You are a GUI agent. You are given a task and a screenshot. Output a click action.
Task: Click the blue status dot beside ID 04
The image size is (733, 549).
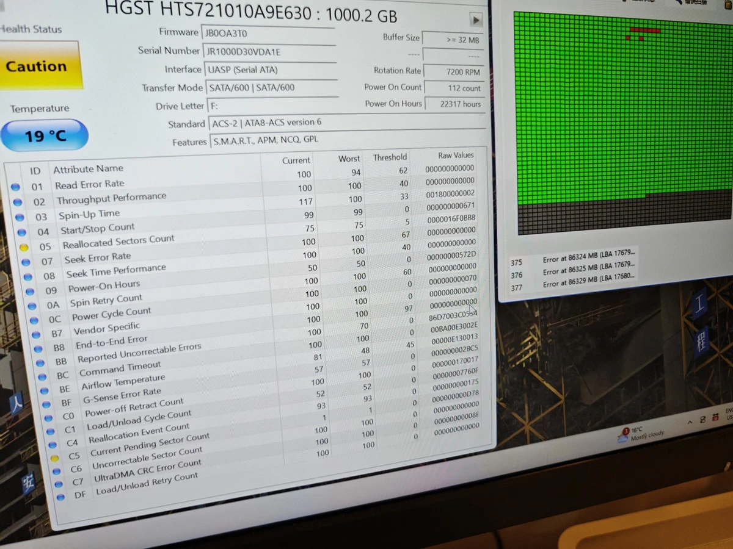21,232
